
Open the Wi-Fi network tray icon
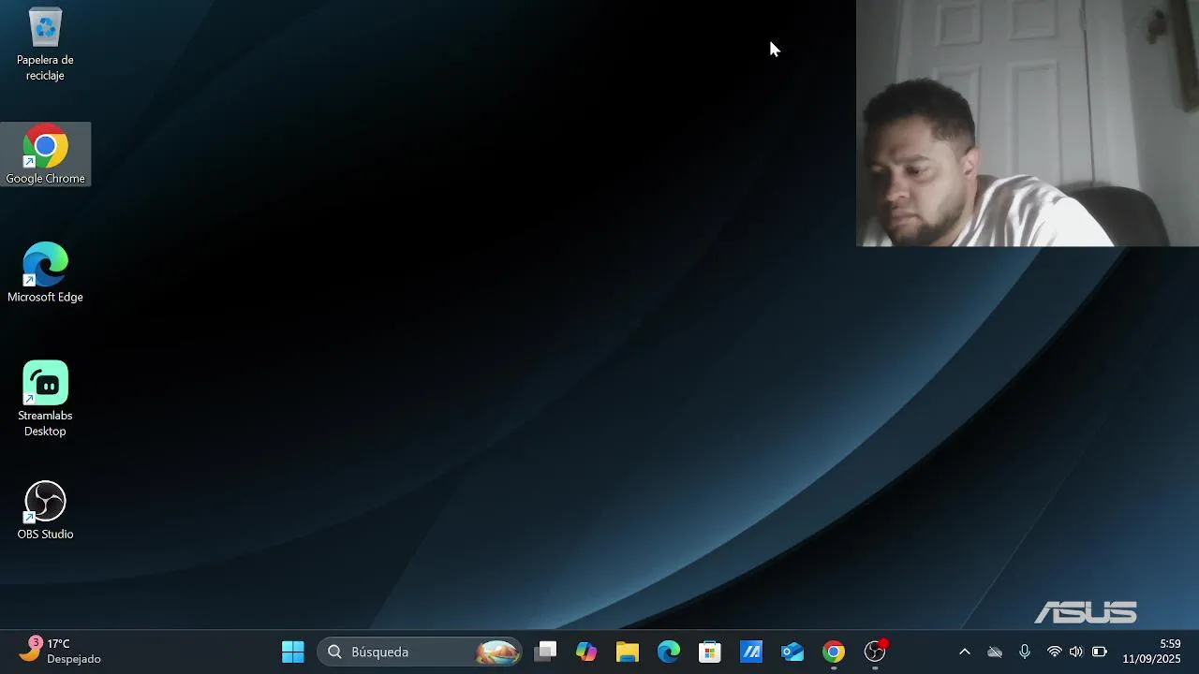[1055, 652]
